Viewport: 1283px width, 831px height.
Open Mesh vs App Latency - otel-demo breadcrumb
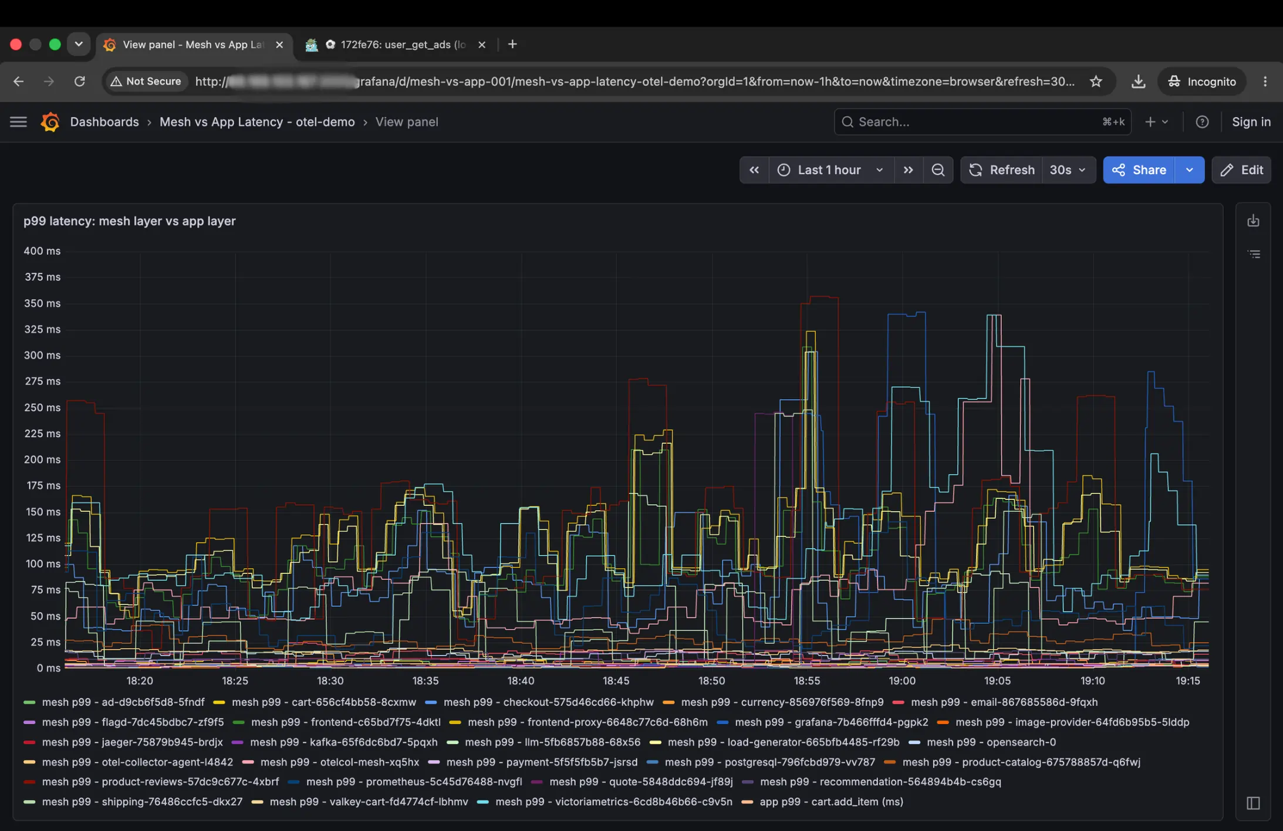(x=257, y=122)
